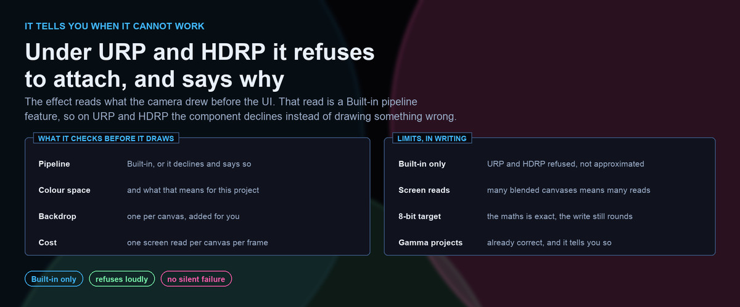
Task: Click the headline 'Under URP and HDRP it refuses'
Action: click(x=200, y=52)
